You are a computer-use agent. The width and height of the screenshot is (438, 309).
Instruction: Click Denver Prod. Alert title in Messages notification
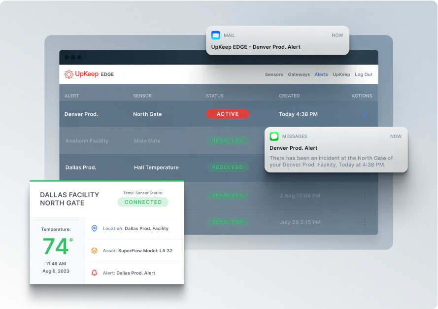293,148
